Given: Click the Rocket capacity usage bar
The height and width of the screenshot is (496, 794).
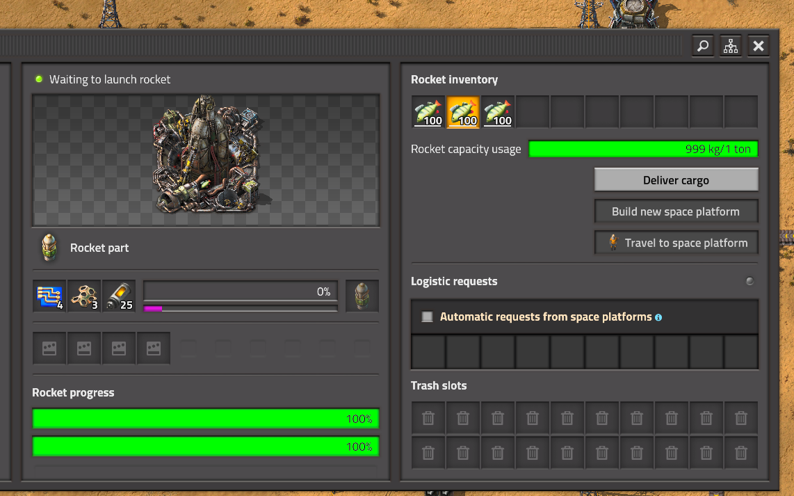Looking at the screenshot, I should (643, 149).
